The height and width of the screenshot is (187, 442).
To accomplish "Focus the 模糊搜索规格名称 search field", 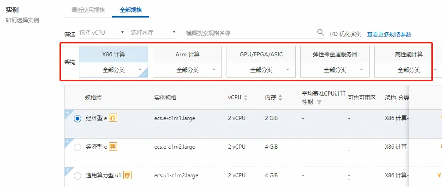I will 249,33.
